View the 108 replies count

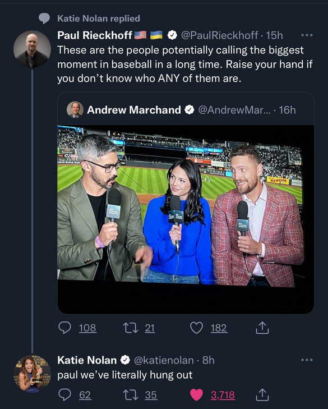tap(87, 328)
